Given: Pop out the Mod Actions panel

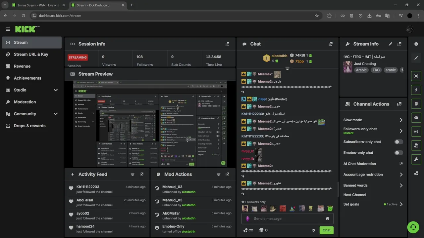Looking at the screenshot, I should (227, 174).
